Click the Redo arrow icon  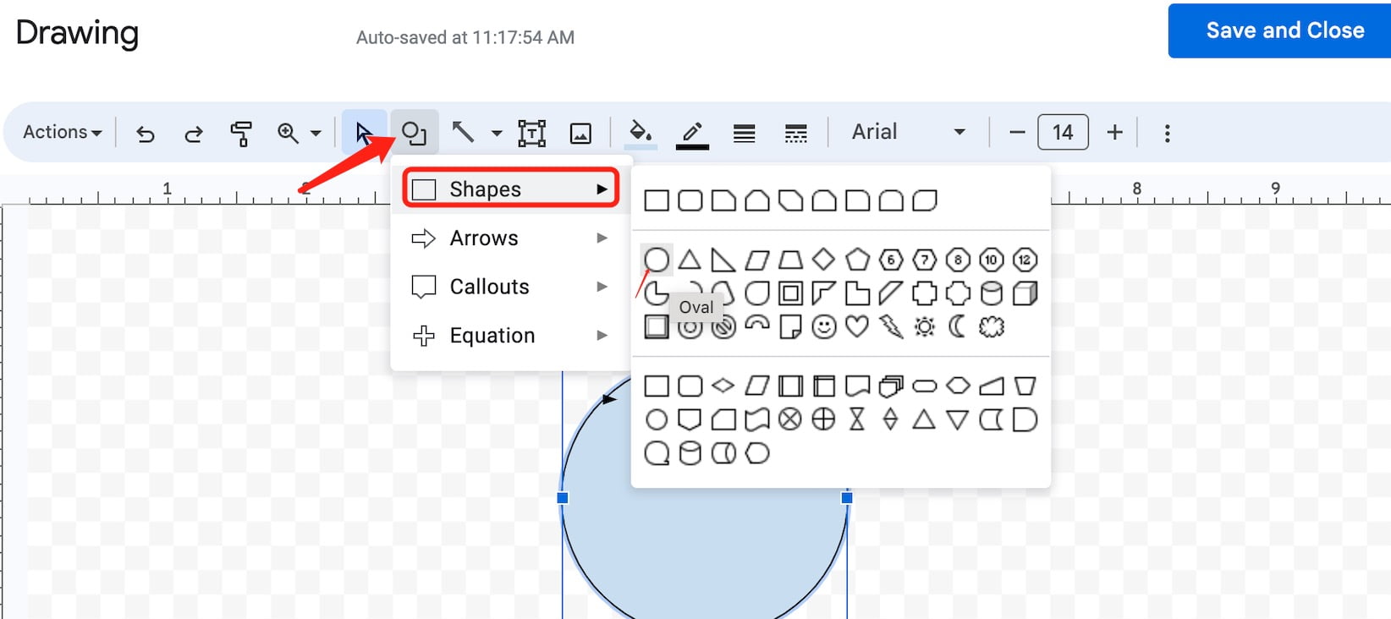(x=194, y=133)
